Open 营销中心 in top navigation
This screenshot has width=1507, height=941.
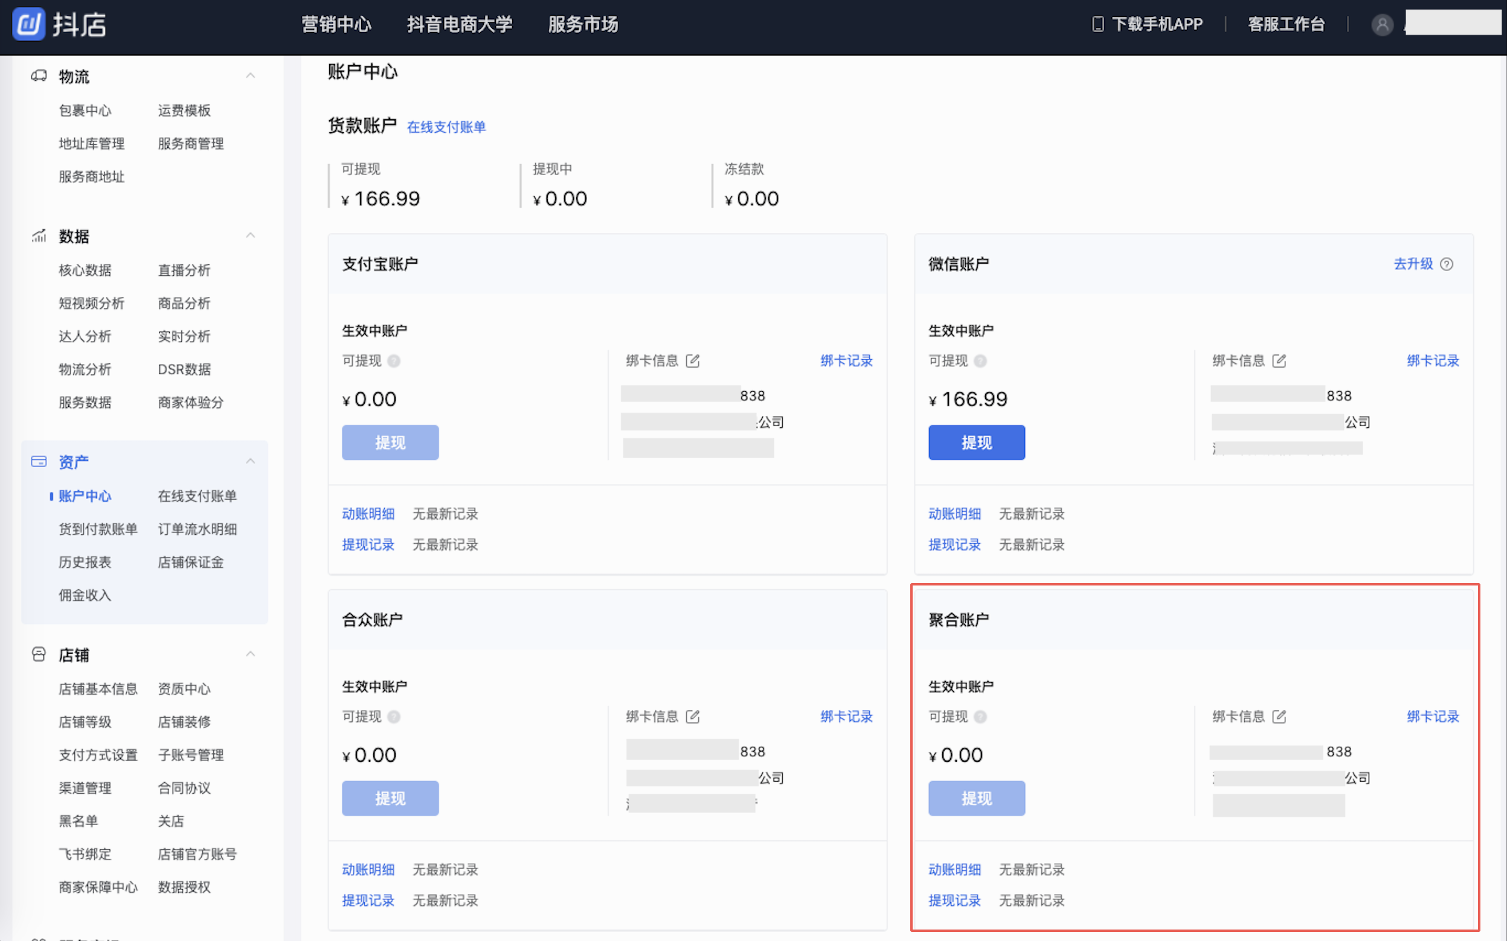336,24
